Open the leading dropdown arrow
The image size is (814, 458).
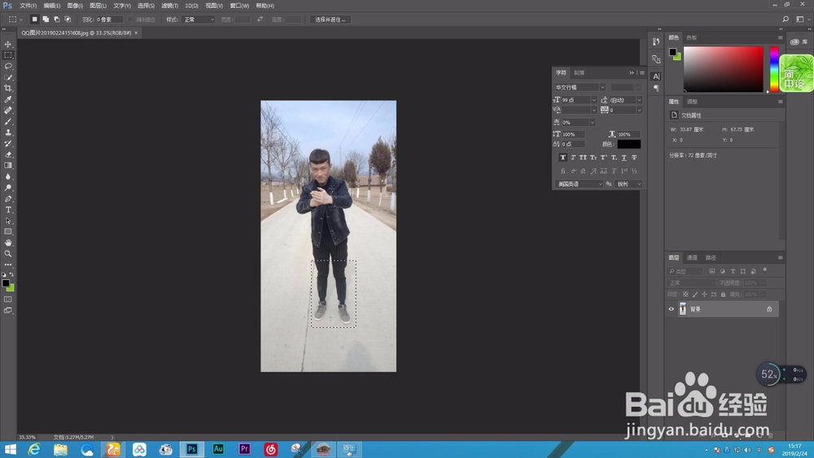[639, 99]
